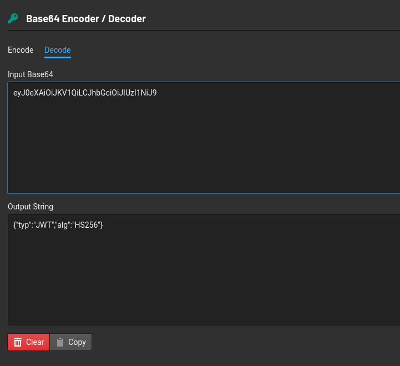The width and height of the screenshot is (400, 366).
Task: Click the Base64 Encoder / Decoder title
Action: click(x=86, y=19)
